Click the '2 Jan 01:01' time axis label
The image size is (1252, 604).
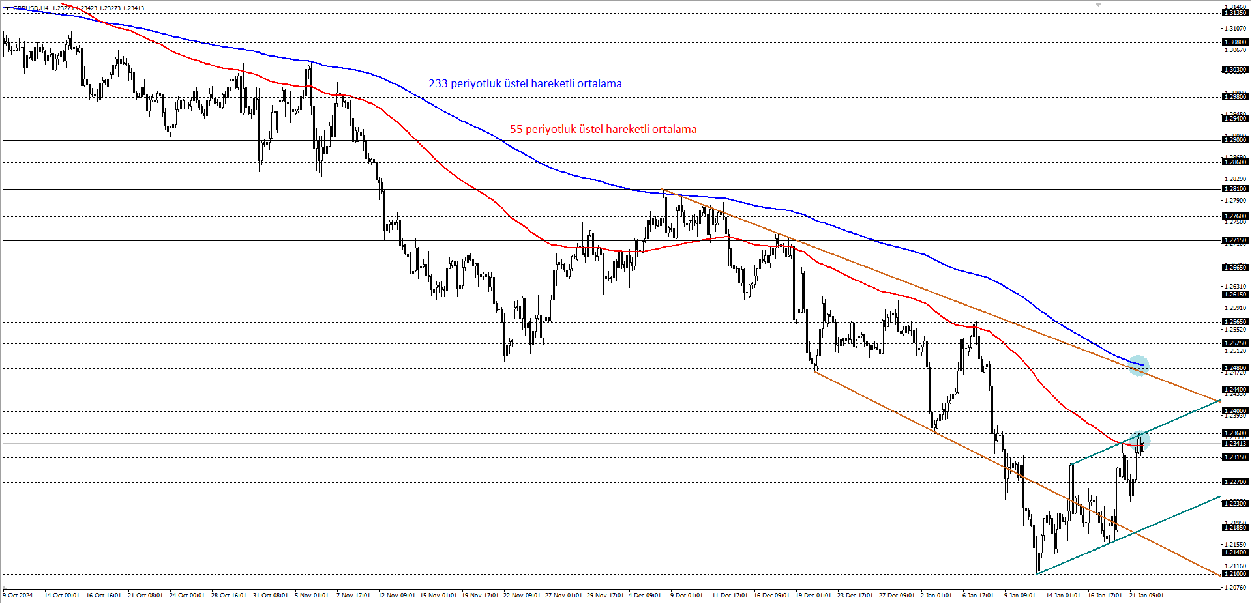pos(936,596)
